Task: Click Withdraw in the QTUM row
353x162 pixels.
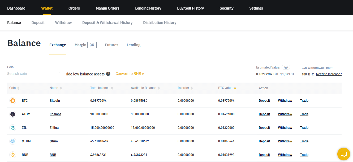Action: 285,141
